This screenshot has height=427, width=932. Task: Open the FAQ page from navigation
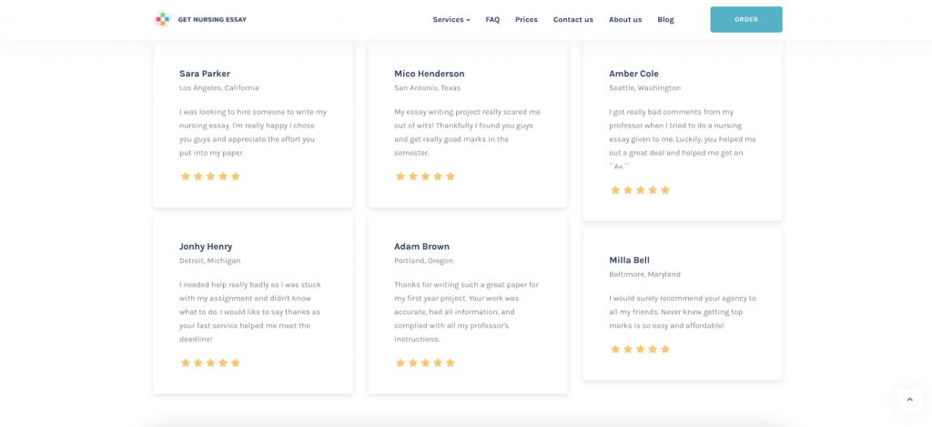tap(492, 20)
